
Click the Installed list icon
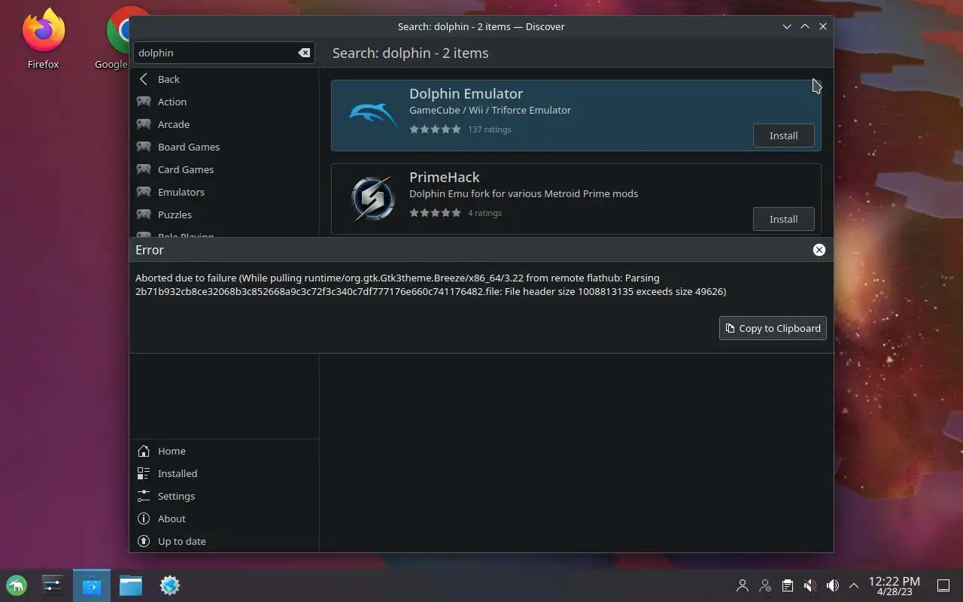point(144,473)
